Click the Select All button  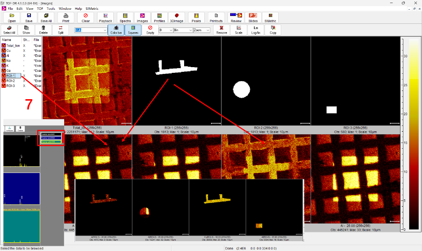tap(9, 29)
